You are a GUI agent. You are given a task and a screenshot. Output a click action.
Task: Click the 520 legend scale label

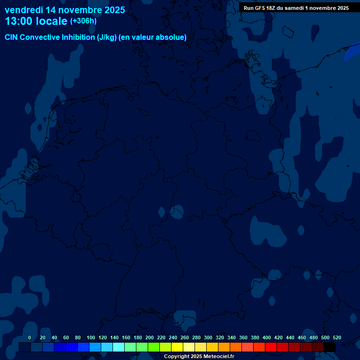[337, 337]
